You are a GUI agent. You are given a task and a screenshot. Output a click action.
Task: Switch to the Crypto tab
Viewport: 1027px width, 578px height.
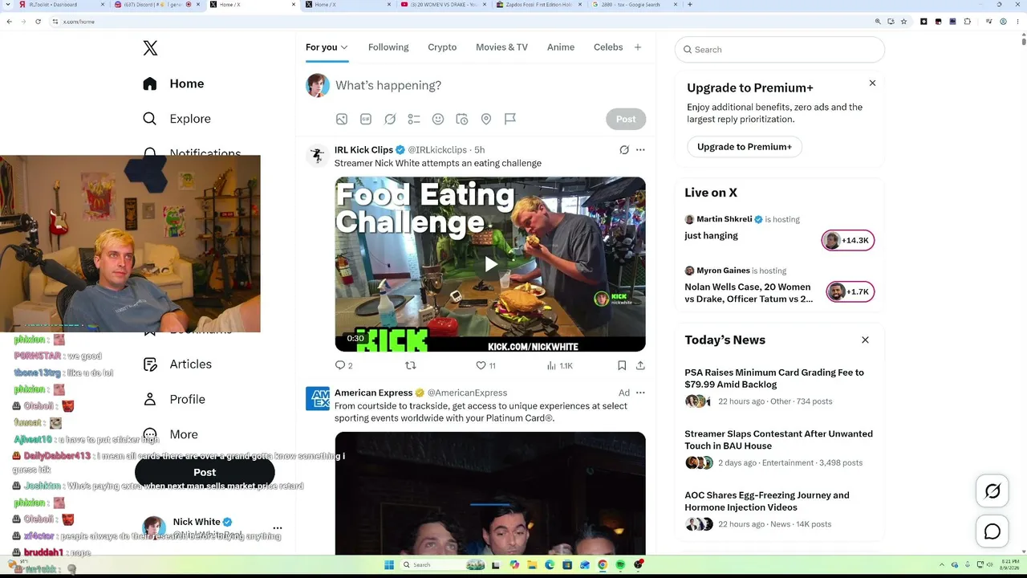pos(442,47)
